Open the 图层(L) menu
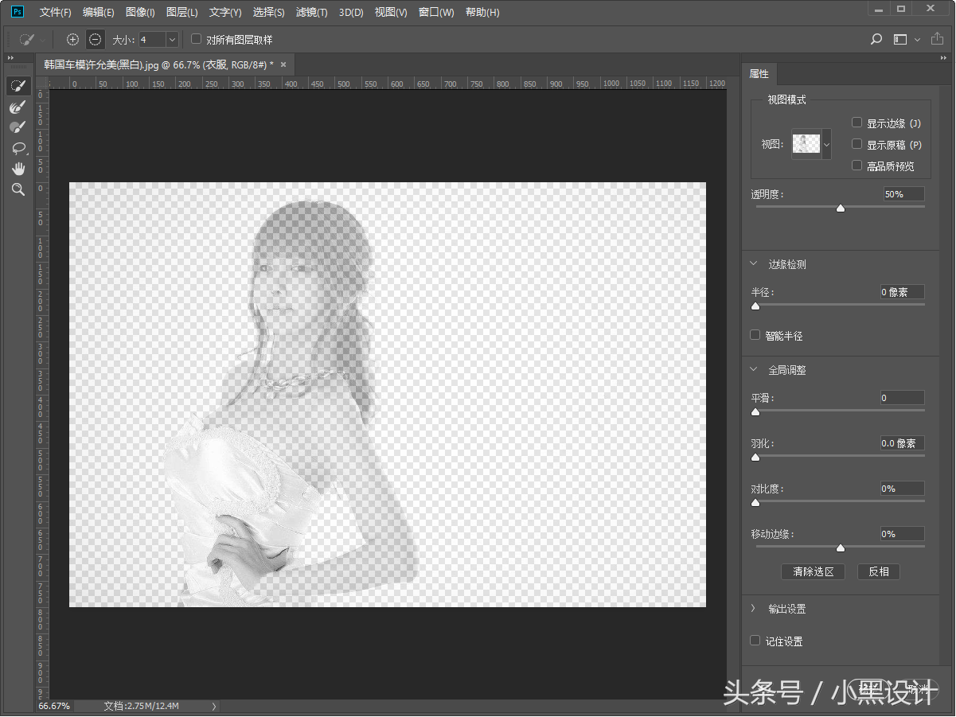Image resolution: width=956 pixels, height=717 pixels. coord(182,12)
